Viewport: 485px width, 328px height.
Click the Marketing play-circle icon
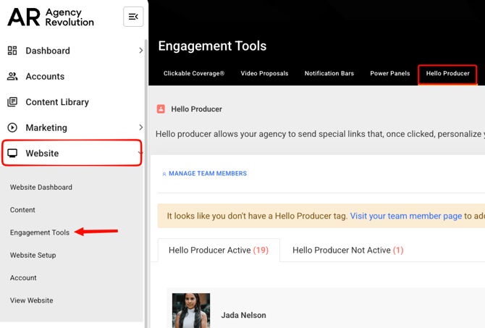tap(12, 127)
